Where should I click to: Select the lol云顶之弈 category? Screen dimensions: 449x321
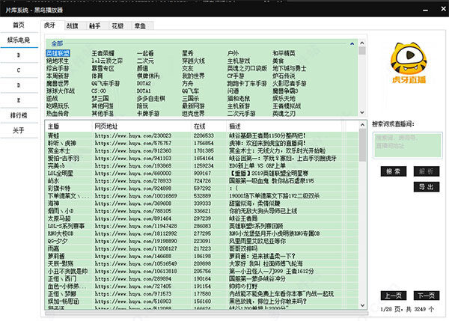[x=107, y=61]
